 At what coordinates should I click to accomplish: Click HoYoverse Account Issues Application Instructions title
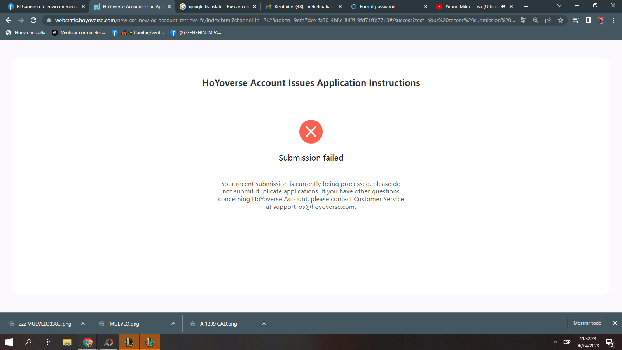click(x=311, y=83)
